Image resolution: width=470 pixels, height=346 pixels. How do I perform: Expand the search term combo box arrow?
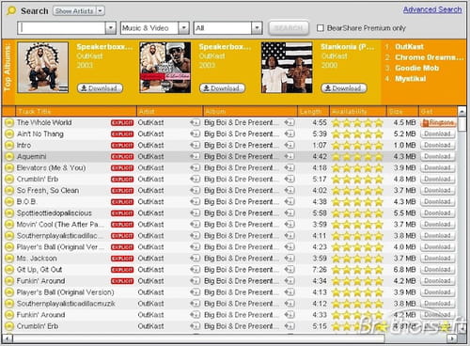point(111,28)
